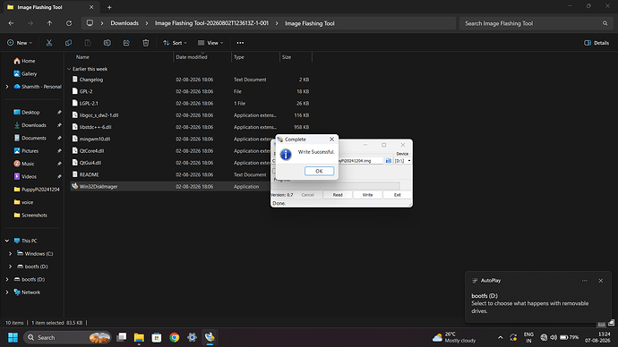Screen dimensions: 618x347
Task: Click the image file path field
Action: point(360,161)
